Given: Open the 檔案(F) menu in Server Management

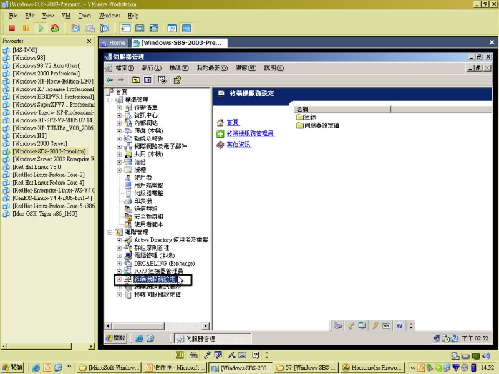Looking at the screenshot, I should (124, 68).
